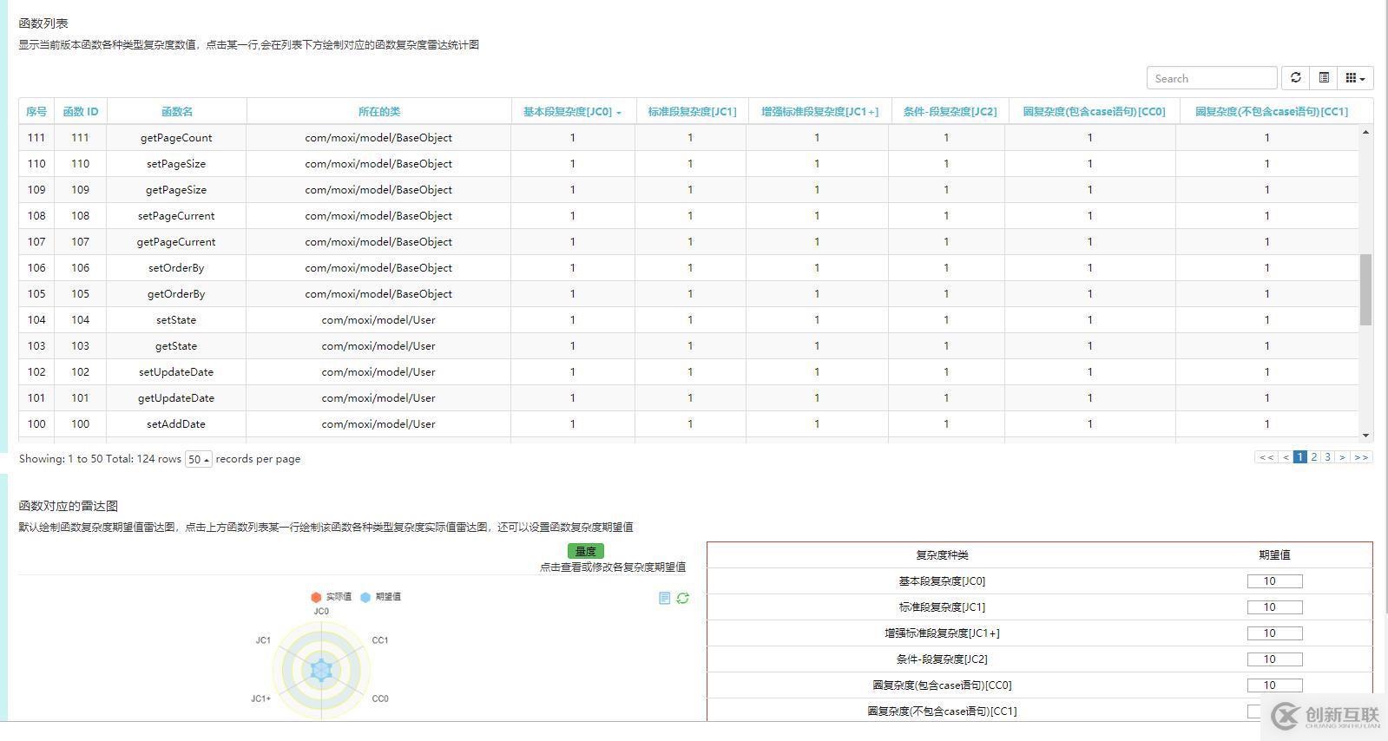Image resolution: width=1388 pixels, height=741 pixels.
Task: Open the columns grid dropdown
Action: 1355,78
